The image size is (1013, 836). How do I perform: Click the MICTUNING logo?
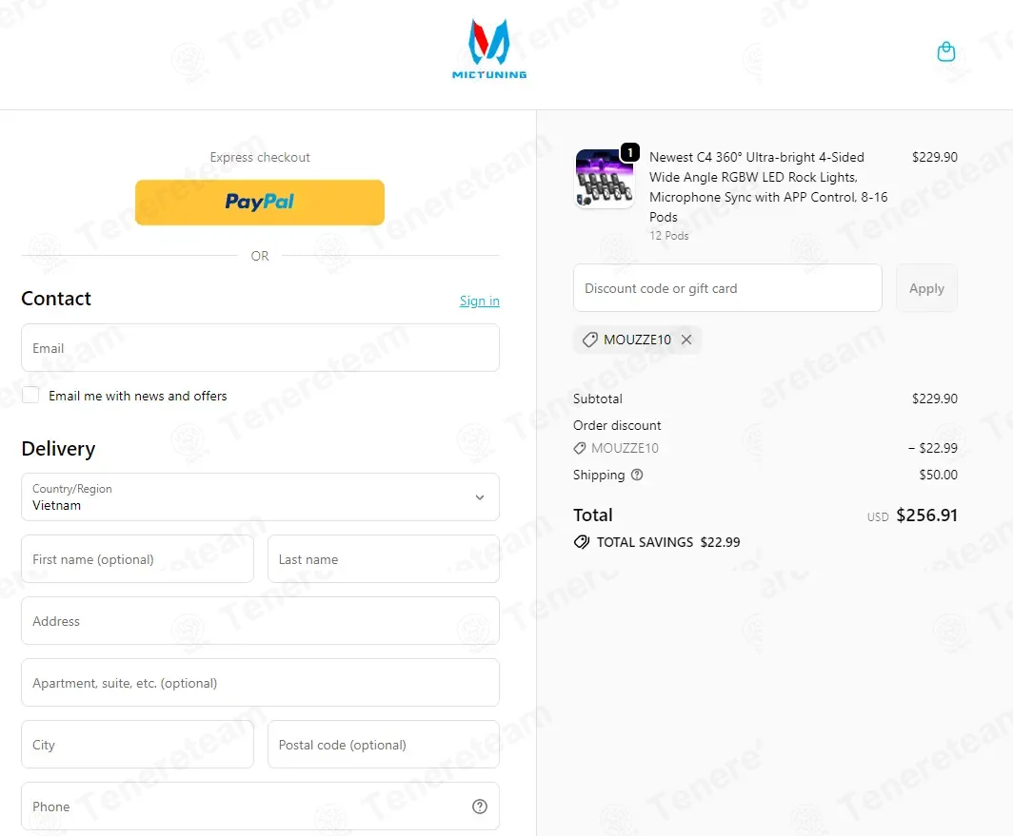click(x=489, y=49)
